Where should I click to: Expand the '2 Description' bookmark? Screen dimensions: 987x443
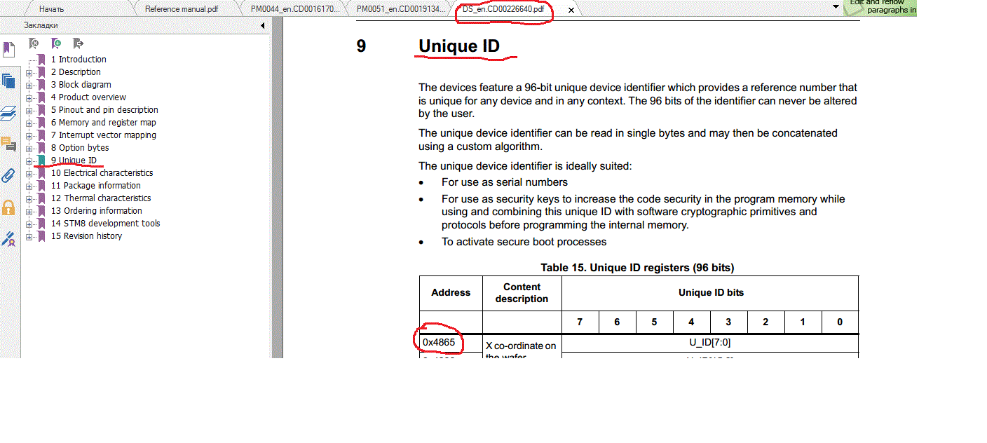click(x=29, y=72)
